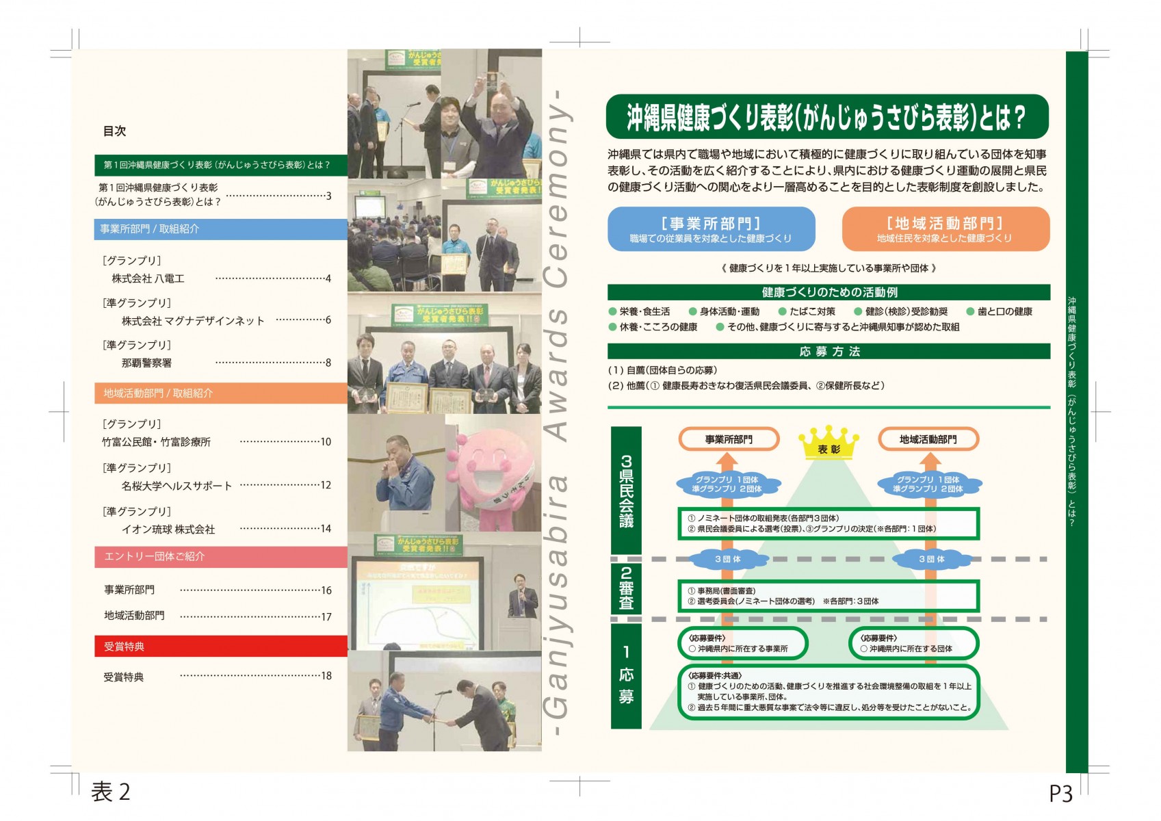The width and height of the screenshot is (1161, 821).
Task: Click the red 受賞特典 header bar
Action: pyautogui.click(x=221, y=647)
